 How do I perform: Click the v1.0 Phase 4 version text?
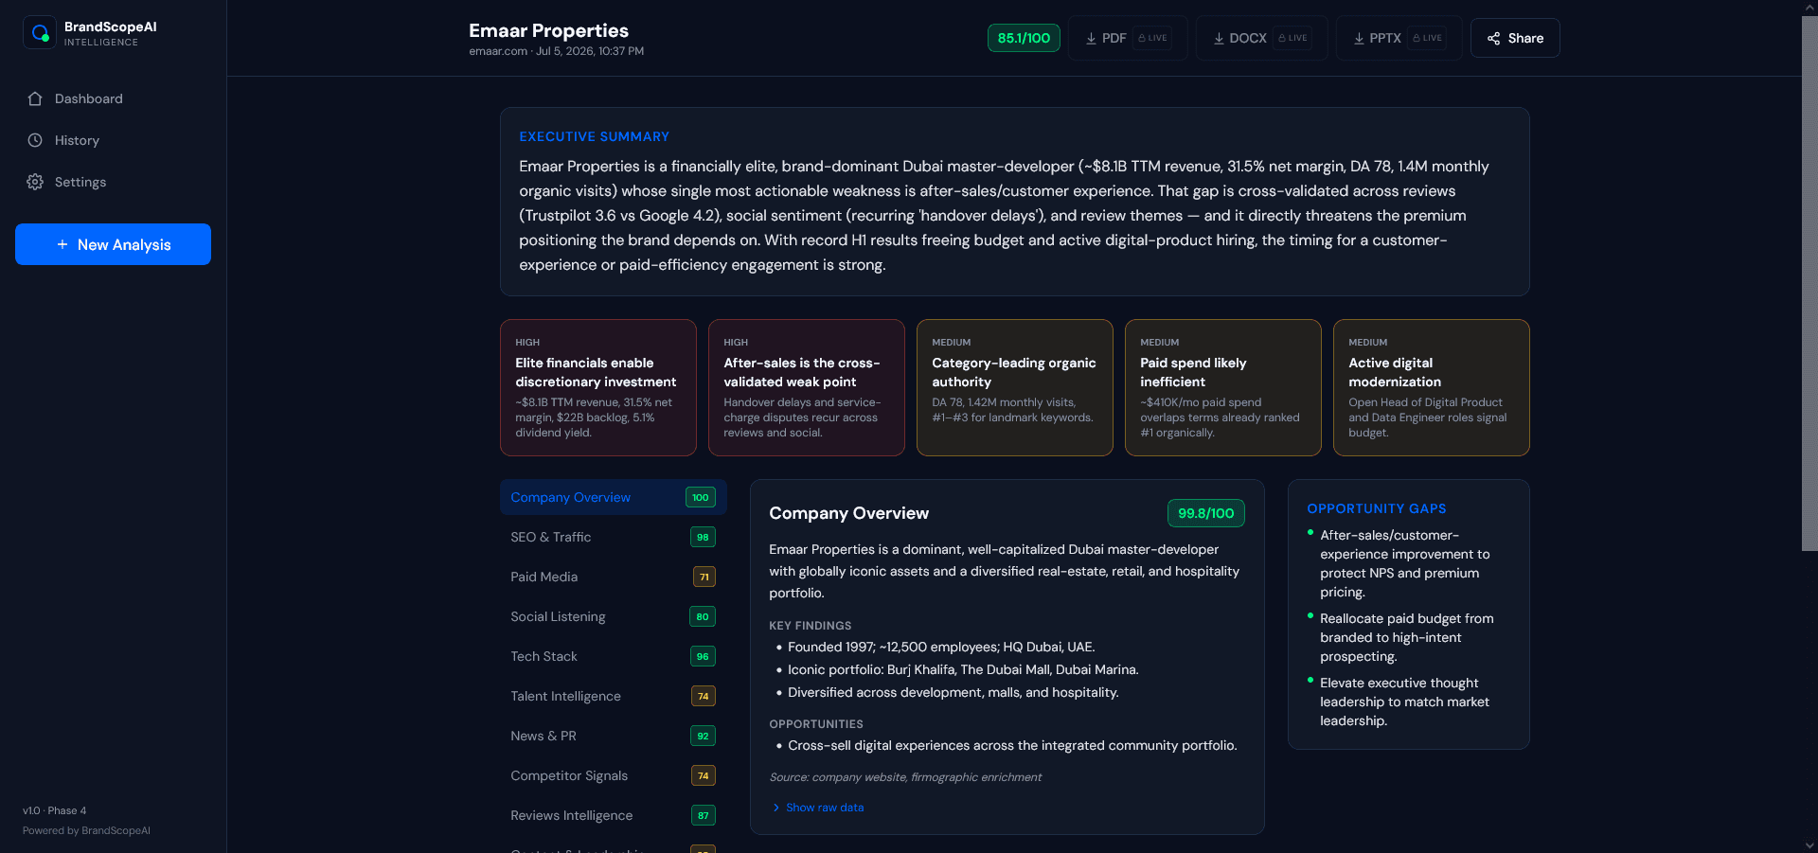55,810
